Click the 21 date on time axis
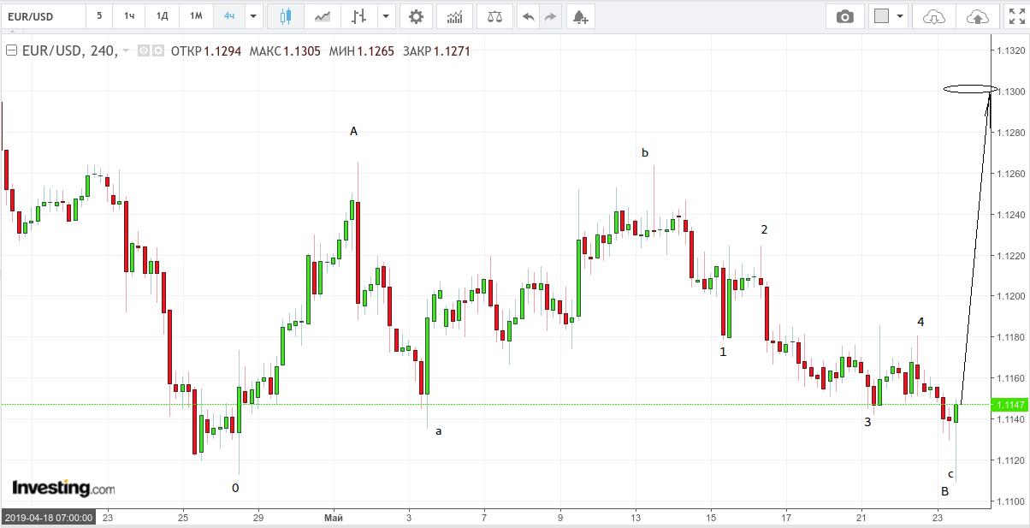Image resolution: width=1030 pixels, height=528 pixels. [862, 518]
